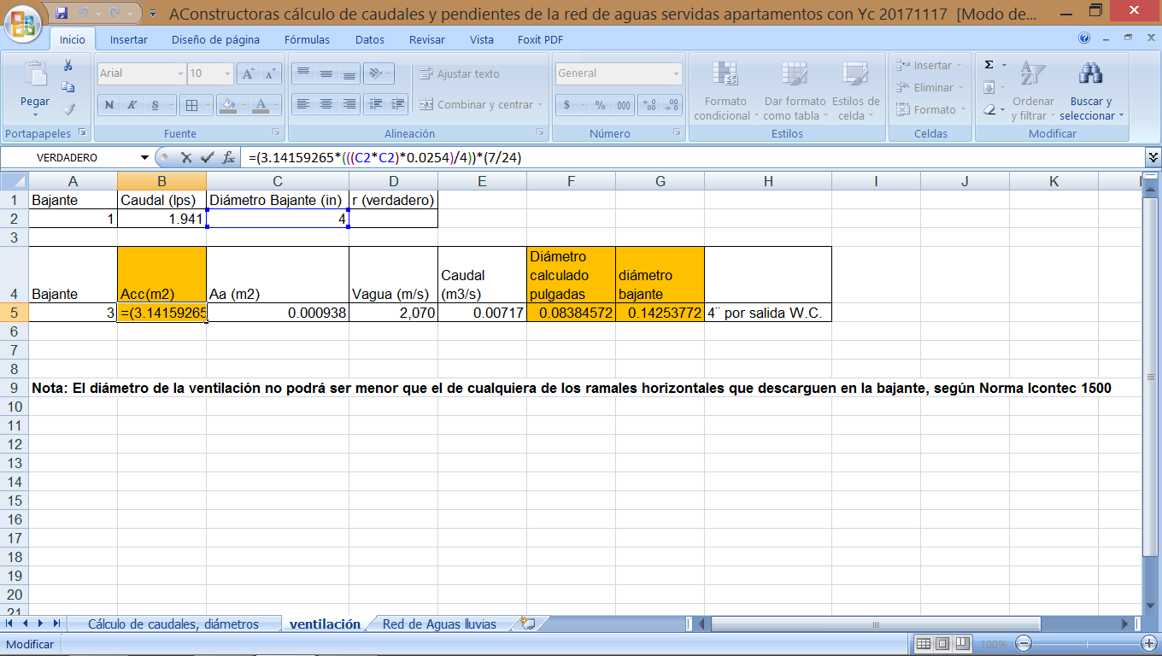
Task: Switch to the Insertar ribbon tab
Action: point(129,39)
